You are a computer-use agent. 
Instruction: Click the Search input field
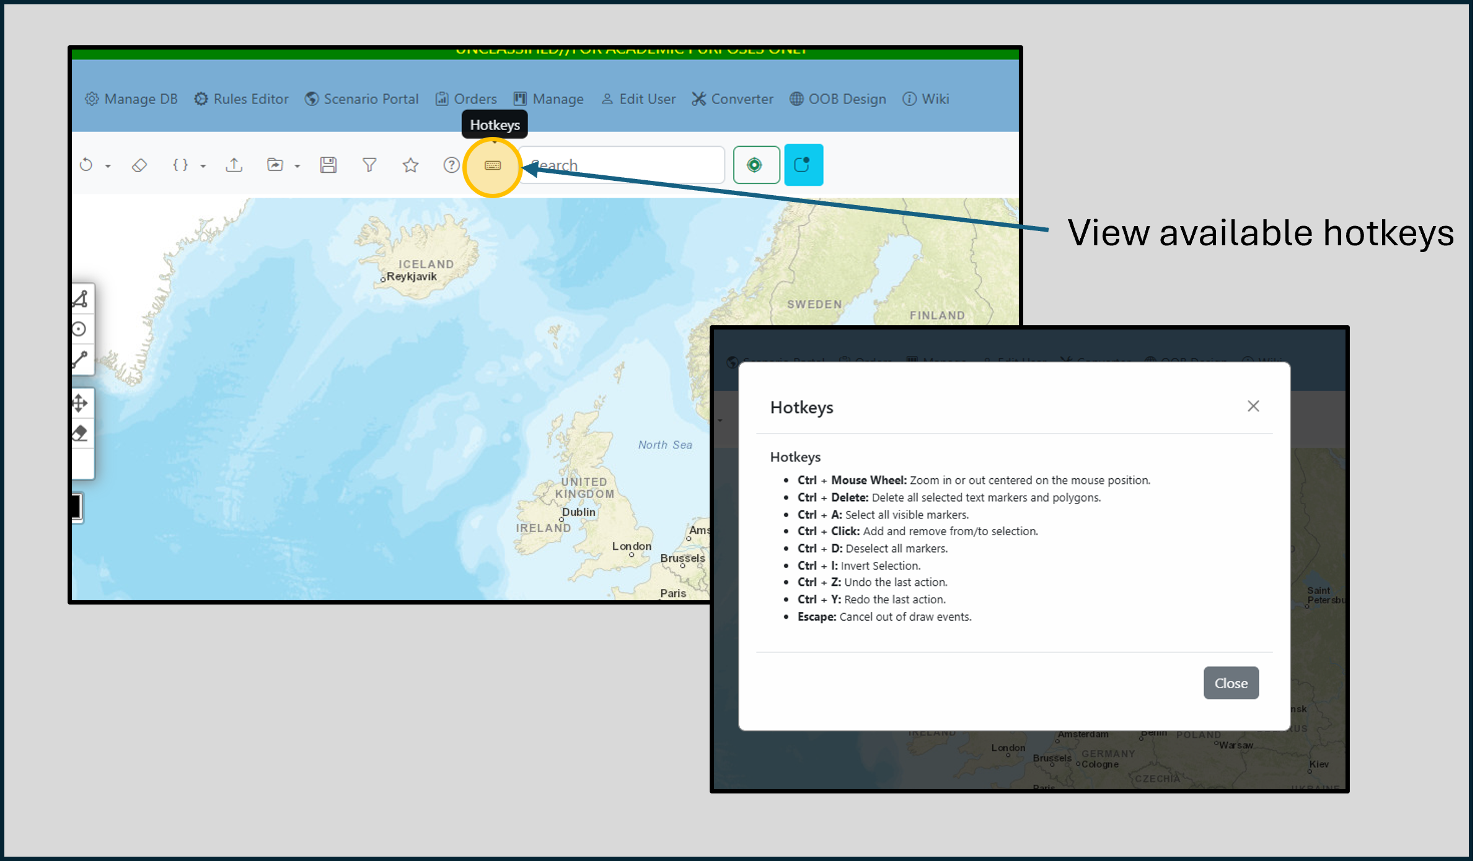pos(623,165)
